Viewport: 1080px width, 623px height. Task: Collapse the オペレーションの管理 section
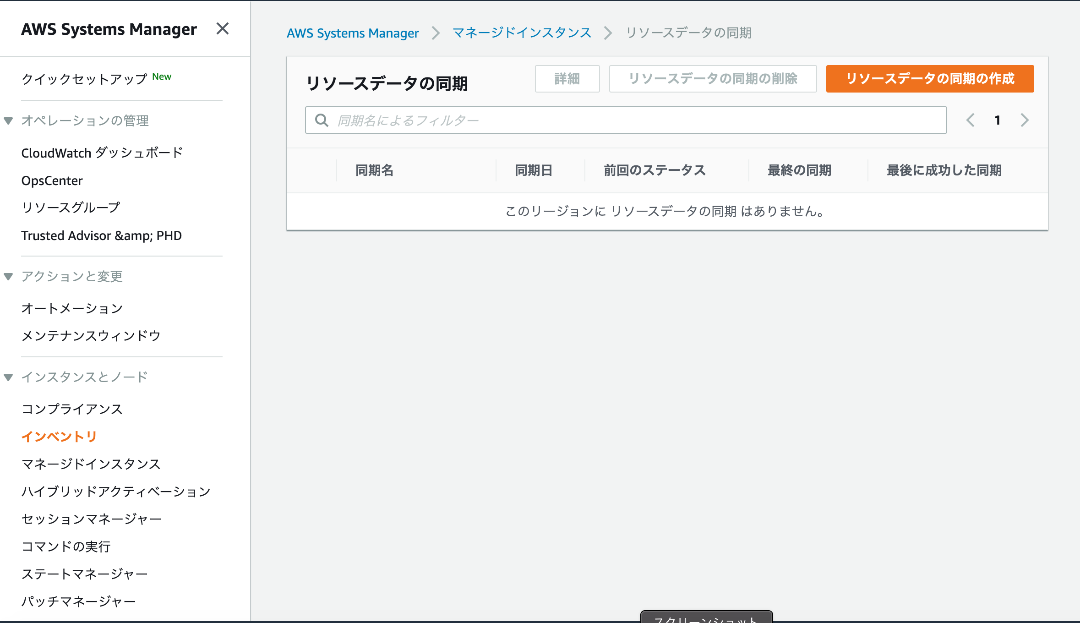coord(8,121)
